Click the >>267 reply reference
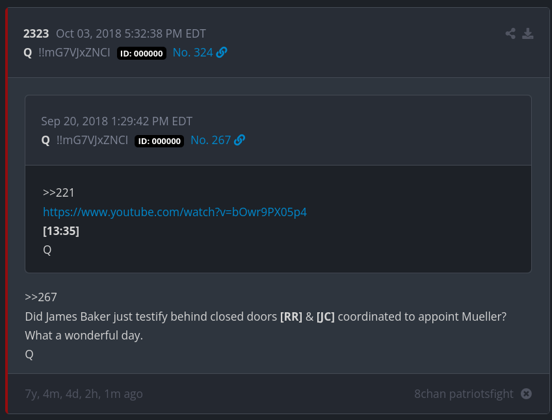552x420 pixels. point(41,297)
